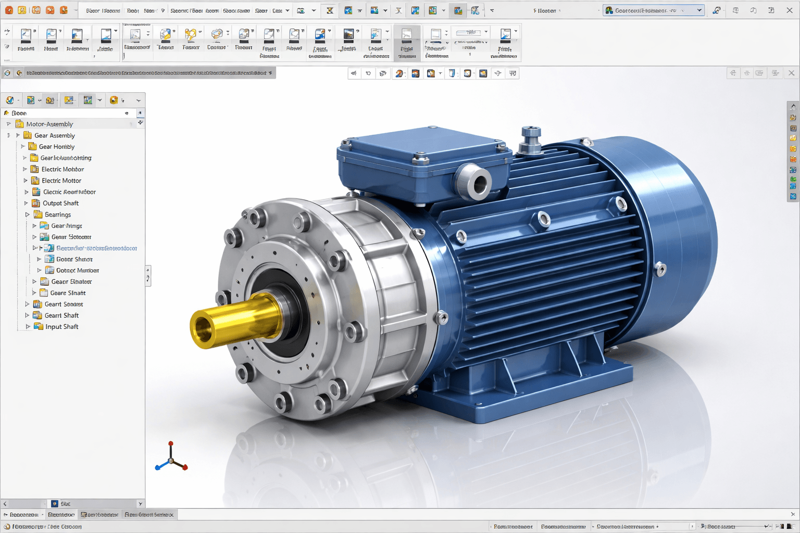The width and height of the screenshot is (800, 533).
Task: Expand the Gear Assembly tree node
Action: (x=17, y=135)
